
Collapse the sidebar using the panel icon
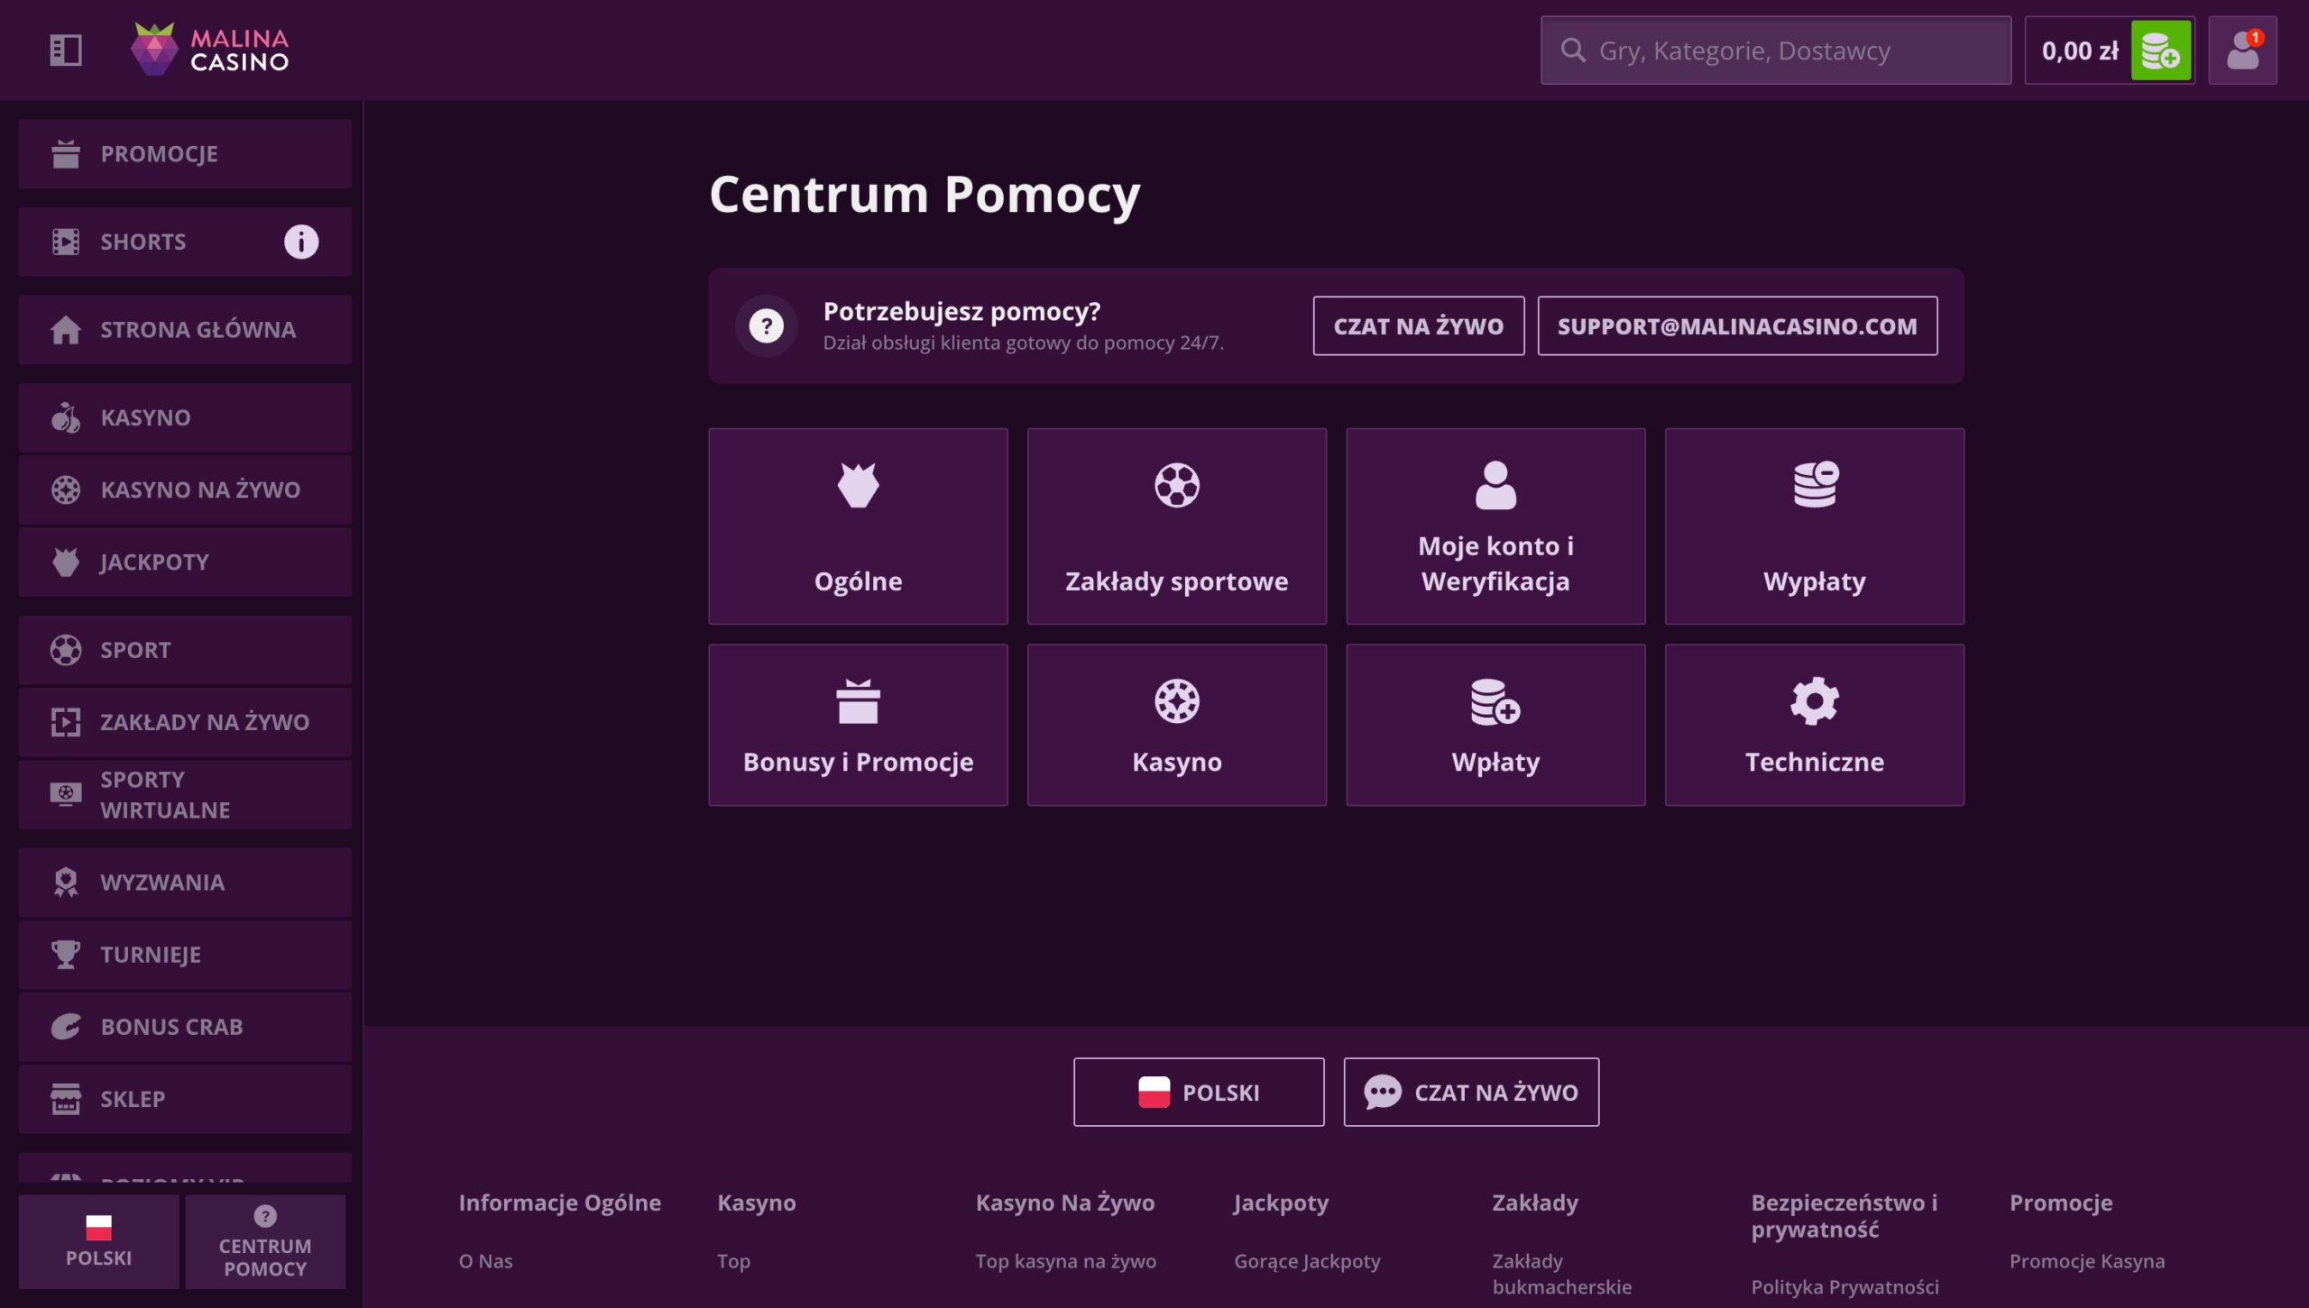coord(66,50)
